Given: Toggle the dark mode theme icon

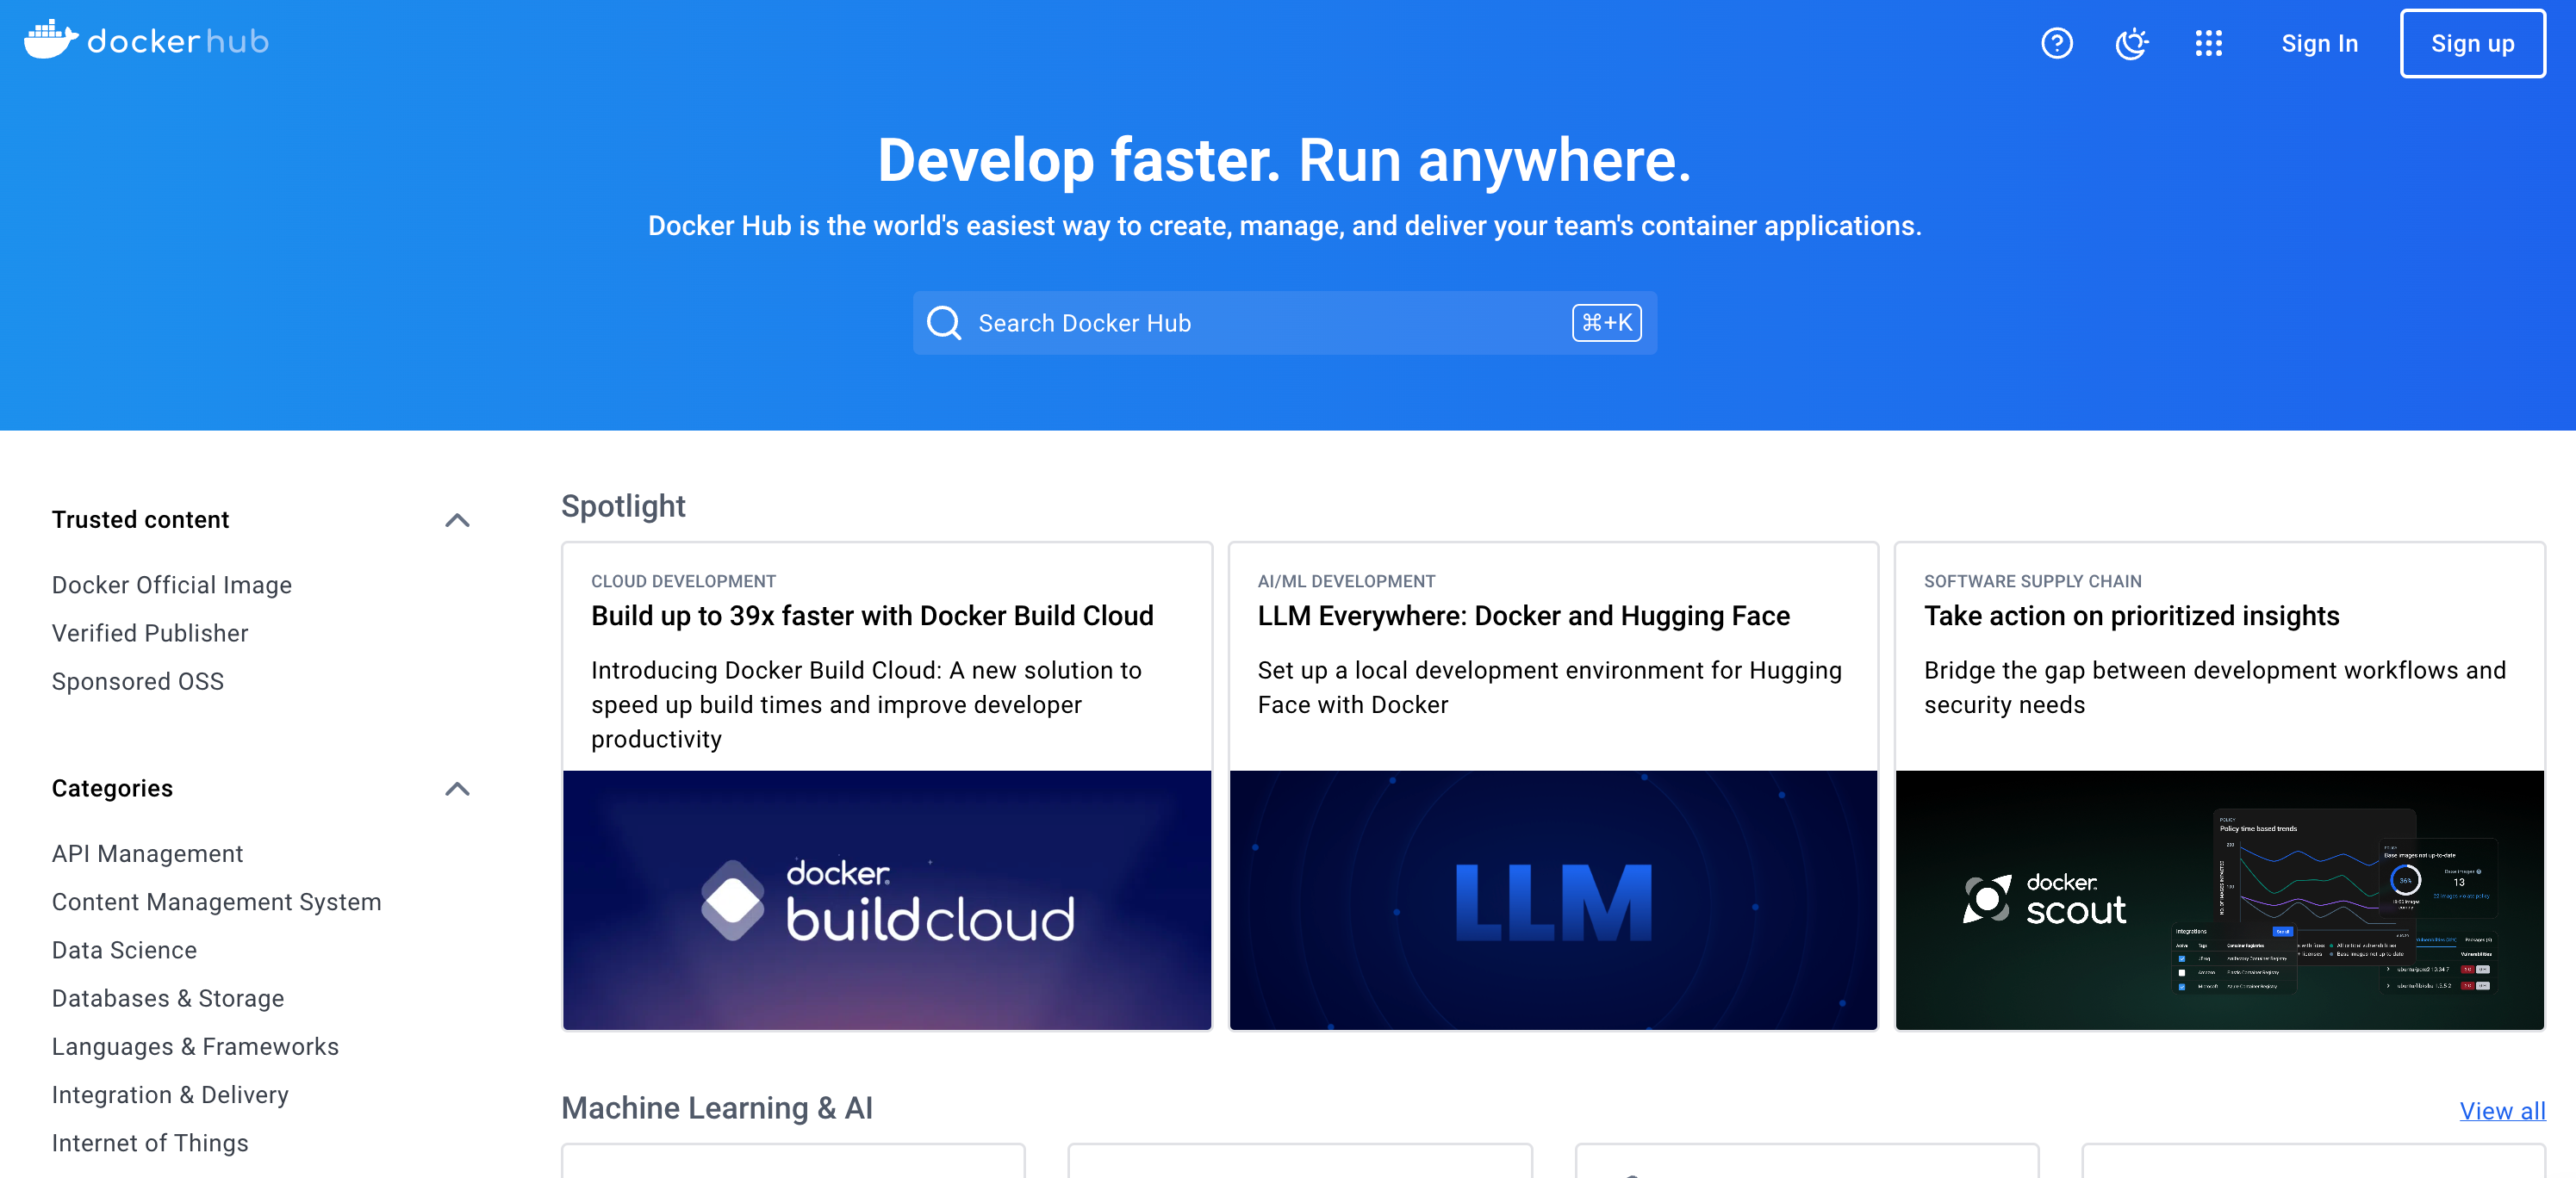Looking at the screenshot, I should click(2132, 43).
